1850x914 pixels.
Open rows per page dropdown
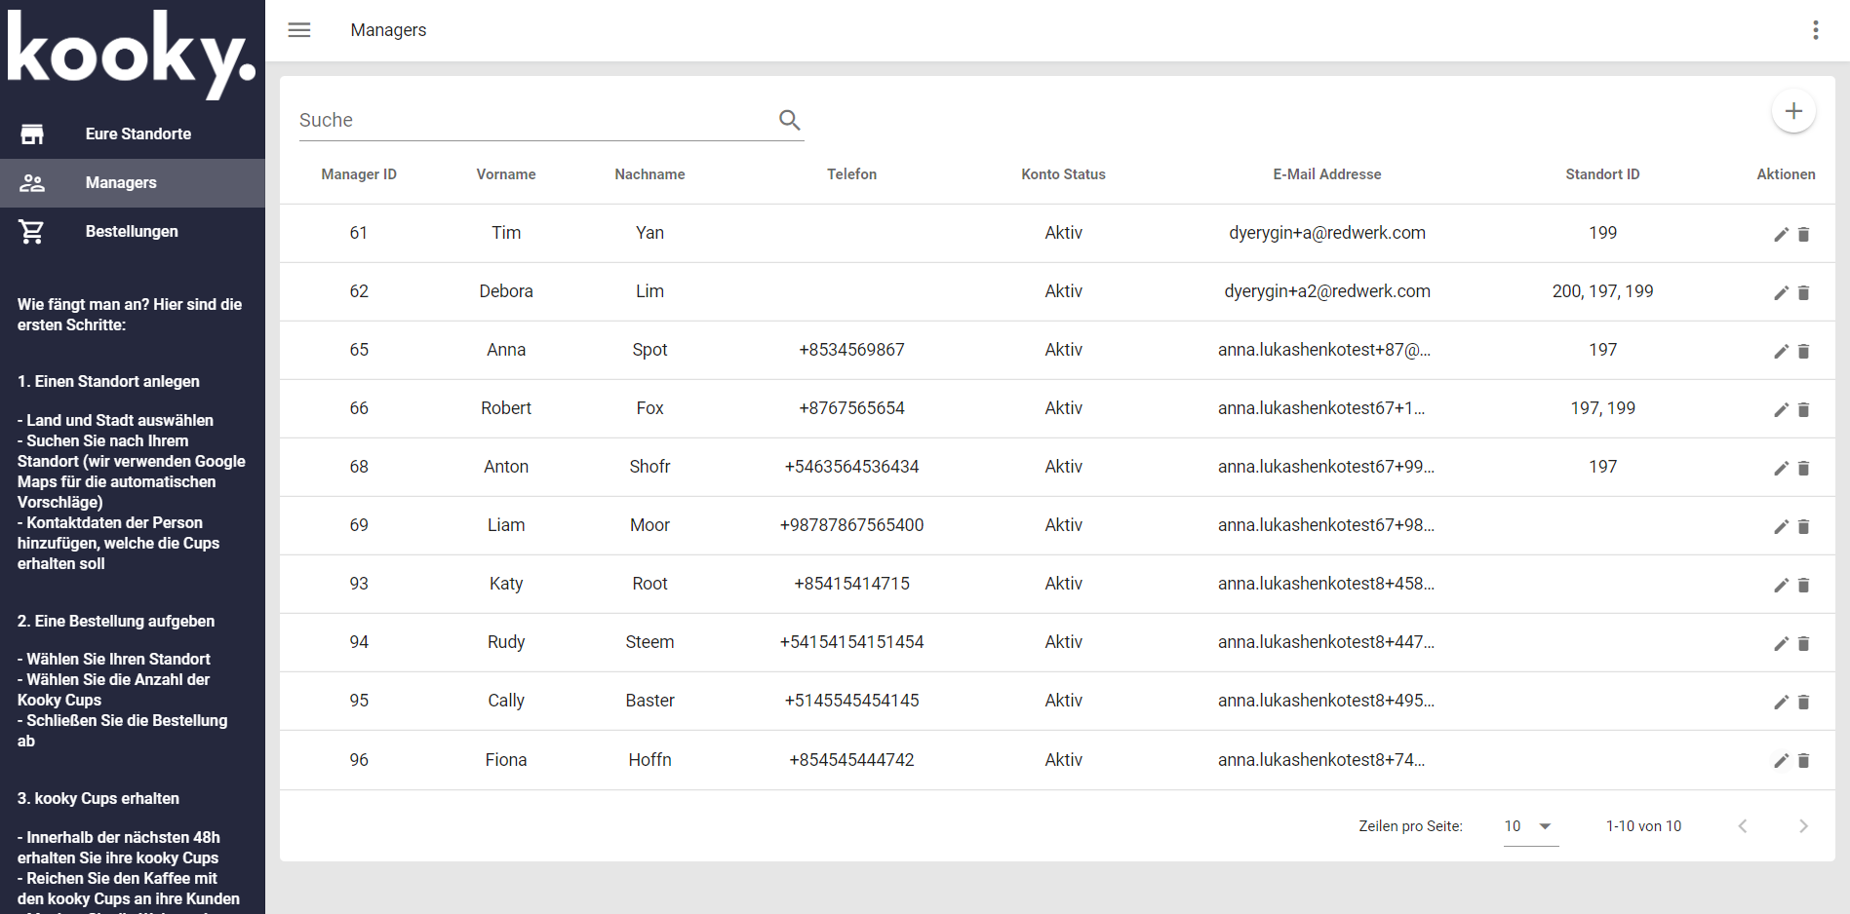click(1530, 826)
